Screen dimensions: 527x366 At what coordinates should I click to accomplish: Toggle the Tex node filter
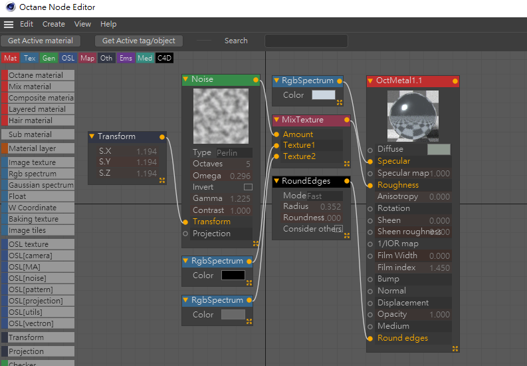[x=30, y=58]
